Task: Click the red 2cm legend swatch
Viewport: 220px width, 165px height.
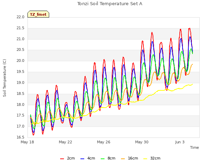Action: click(x=62, y=159)
